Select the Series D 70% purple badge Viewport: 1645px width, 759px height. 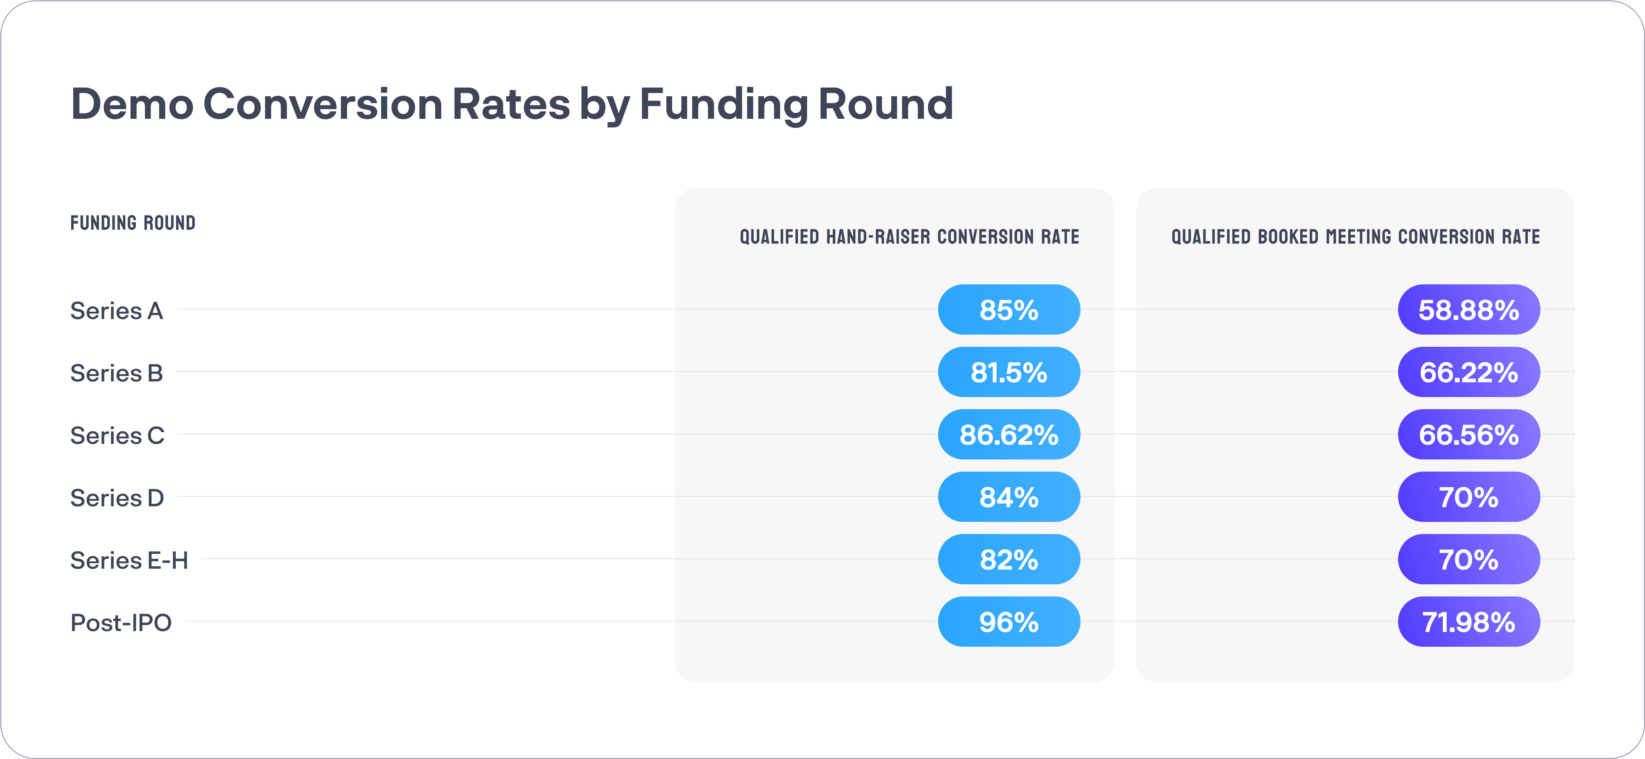[1469, 497]
